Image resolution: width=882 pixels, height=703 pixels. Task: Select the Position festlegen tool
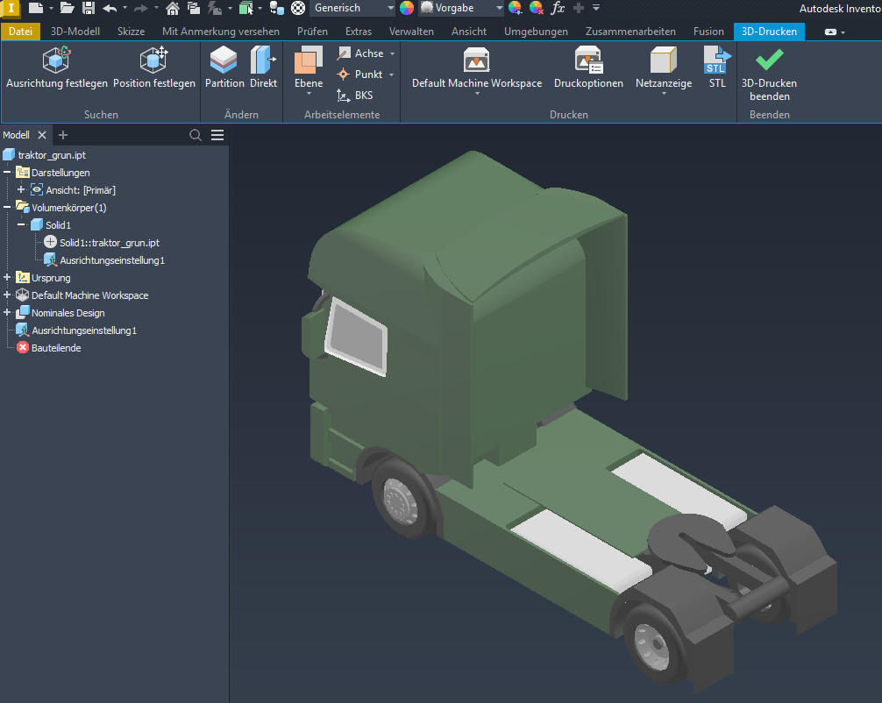[154, 69]
